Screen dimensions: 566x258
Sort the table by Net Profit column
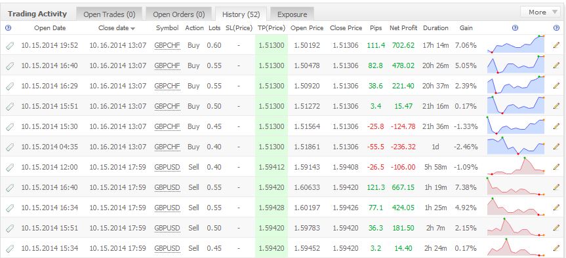click(x=403, y=28)
